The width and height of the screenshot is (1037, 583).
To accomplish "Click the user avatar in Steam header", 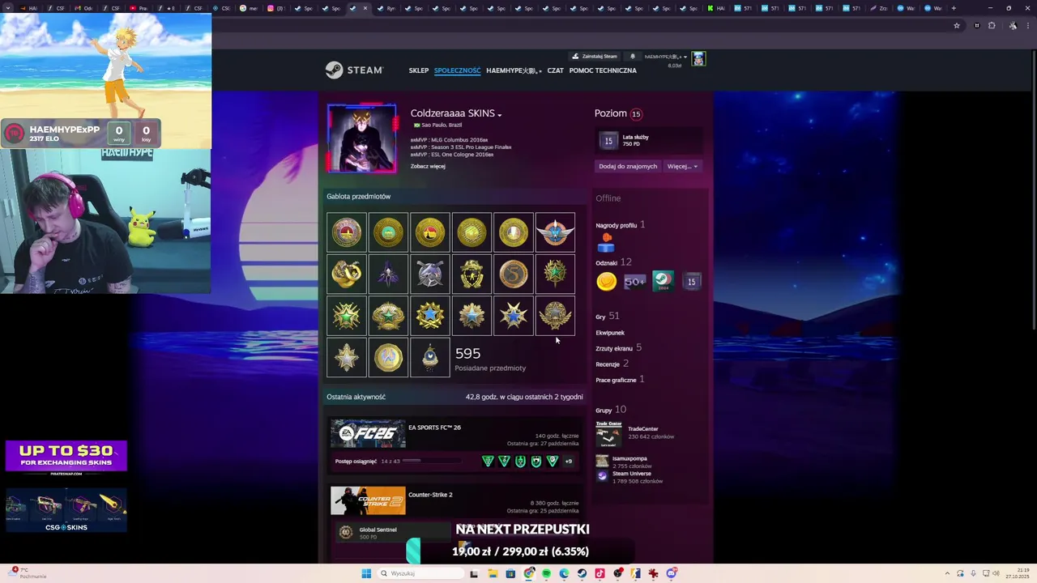I will pyautogui.click(x=698, y=58).
